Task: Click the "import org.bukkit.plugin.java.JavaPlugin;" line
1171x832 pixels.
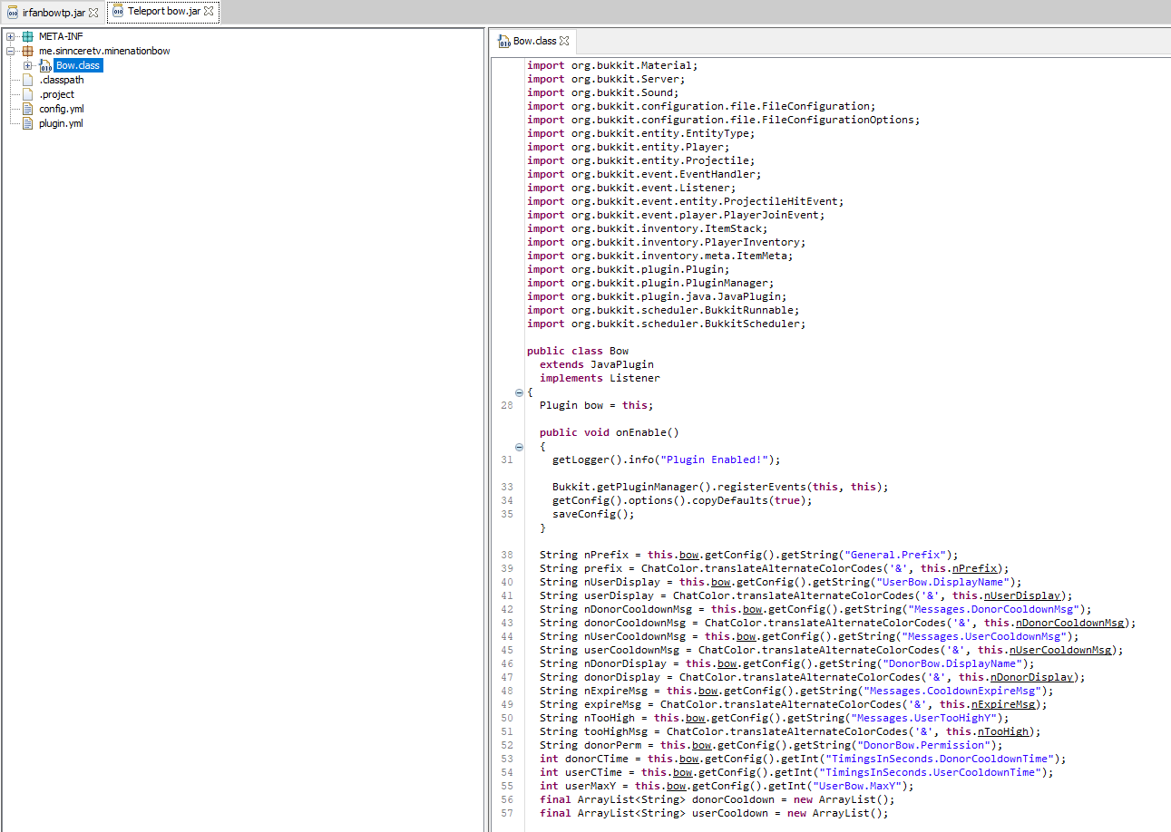Action: click(x=657, y=296)
